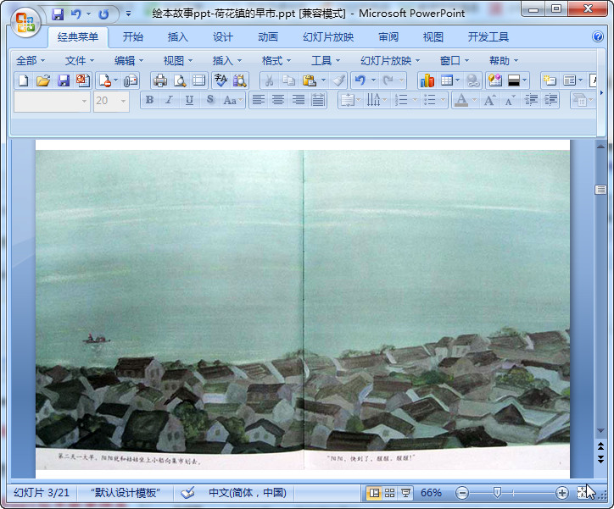Toggle Italic formatting
The image size is (614, 509).
tap(169, 100)
